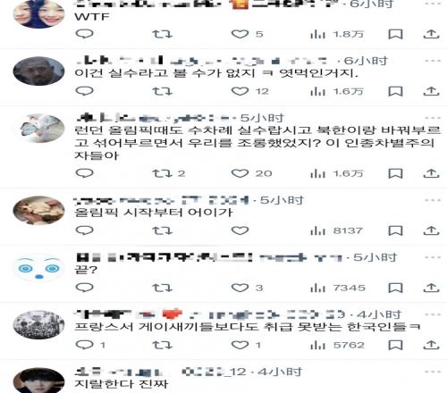Reply to the WTF tweet

point(85,34)
